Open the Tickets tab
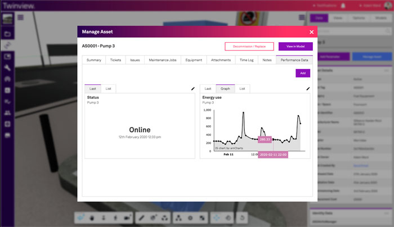Image resolution: width=394 pixels, height=227 pixels. click(115, 60)
